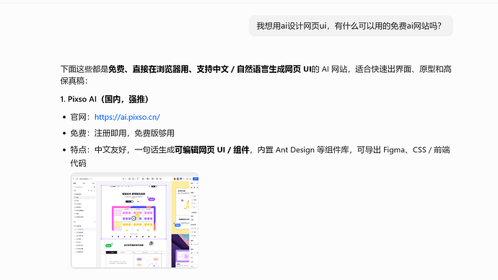Open the Pixso editor screenshot thumbnail
This screenshot has width=498, height=280.
[x=135, y=221]
